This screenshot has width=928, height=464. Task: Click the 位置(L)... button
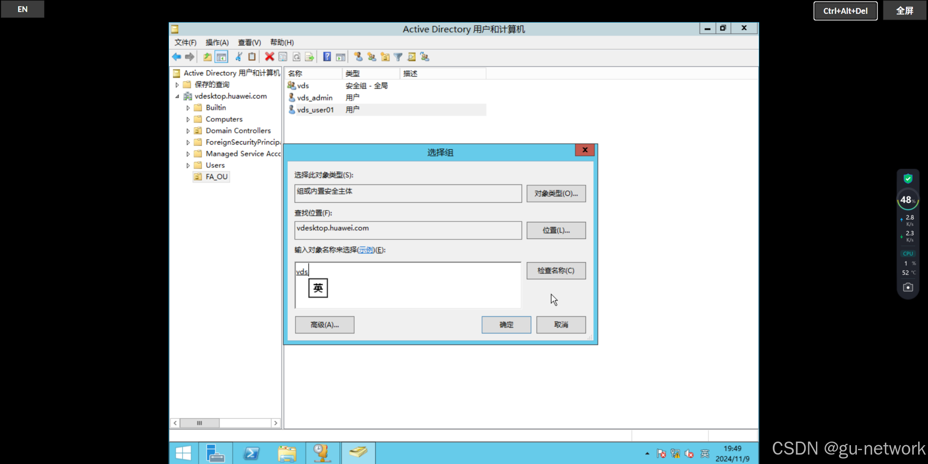click(x=556, y=230)
